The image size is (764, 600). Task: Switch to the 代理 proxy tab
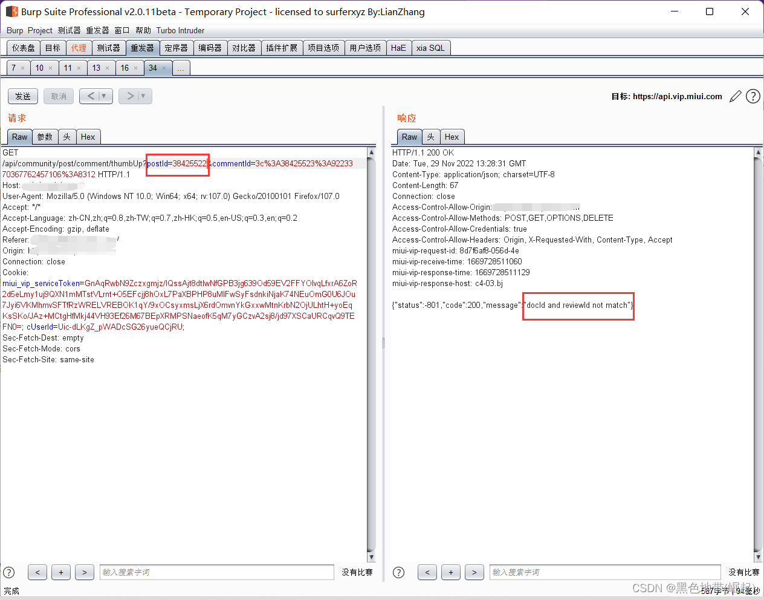coord(79,48)
